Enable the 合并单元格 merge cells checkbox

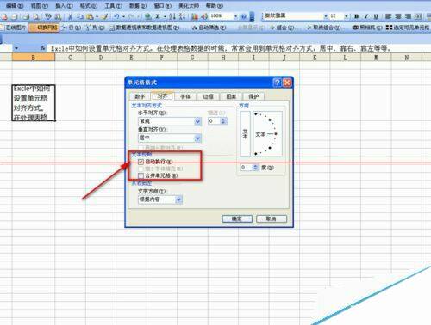point(141,175)
